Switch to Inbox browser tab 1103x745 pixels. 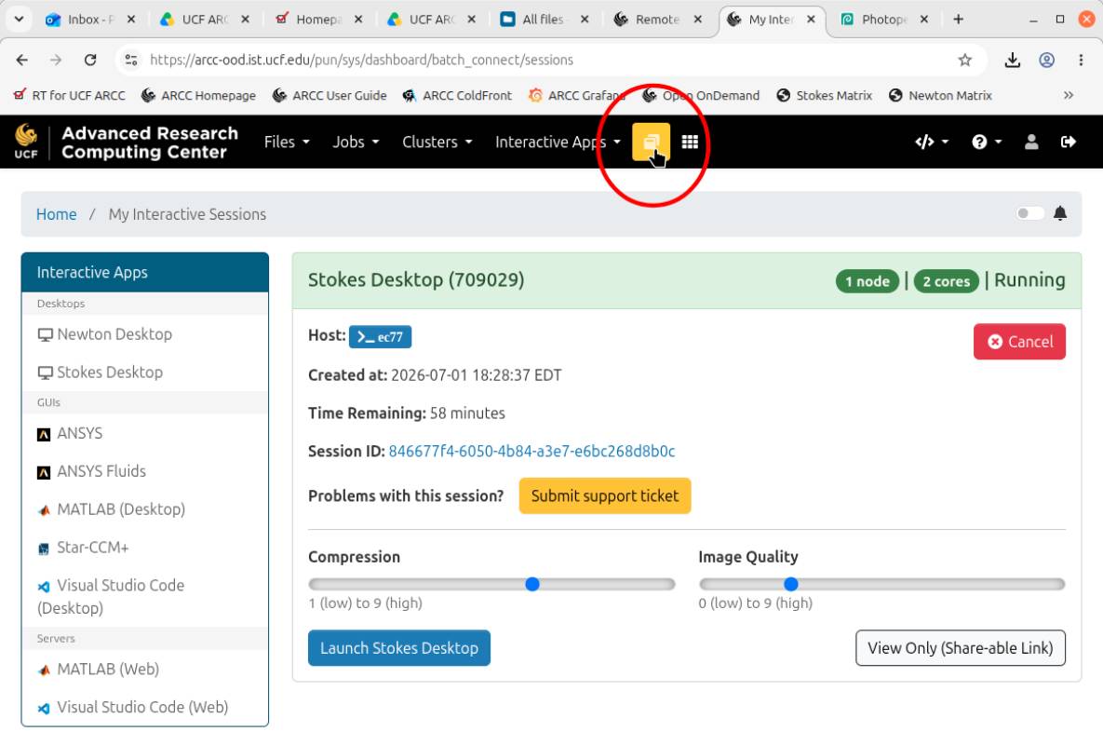click(90, 19)
